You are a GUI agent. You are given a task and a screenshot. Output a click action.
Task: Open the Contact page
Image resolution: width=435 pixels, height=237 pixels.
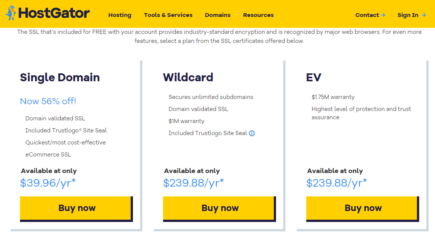click(367, 15)
